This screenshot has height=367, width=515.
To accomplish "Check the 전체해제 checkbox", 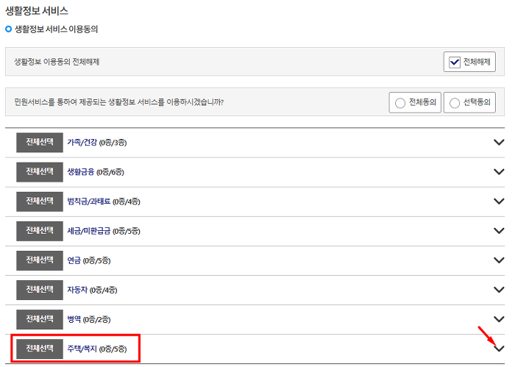I will [x=454, y=62].
